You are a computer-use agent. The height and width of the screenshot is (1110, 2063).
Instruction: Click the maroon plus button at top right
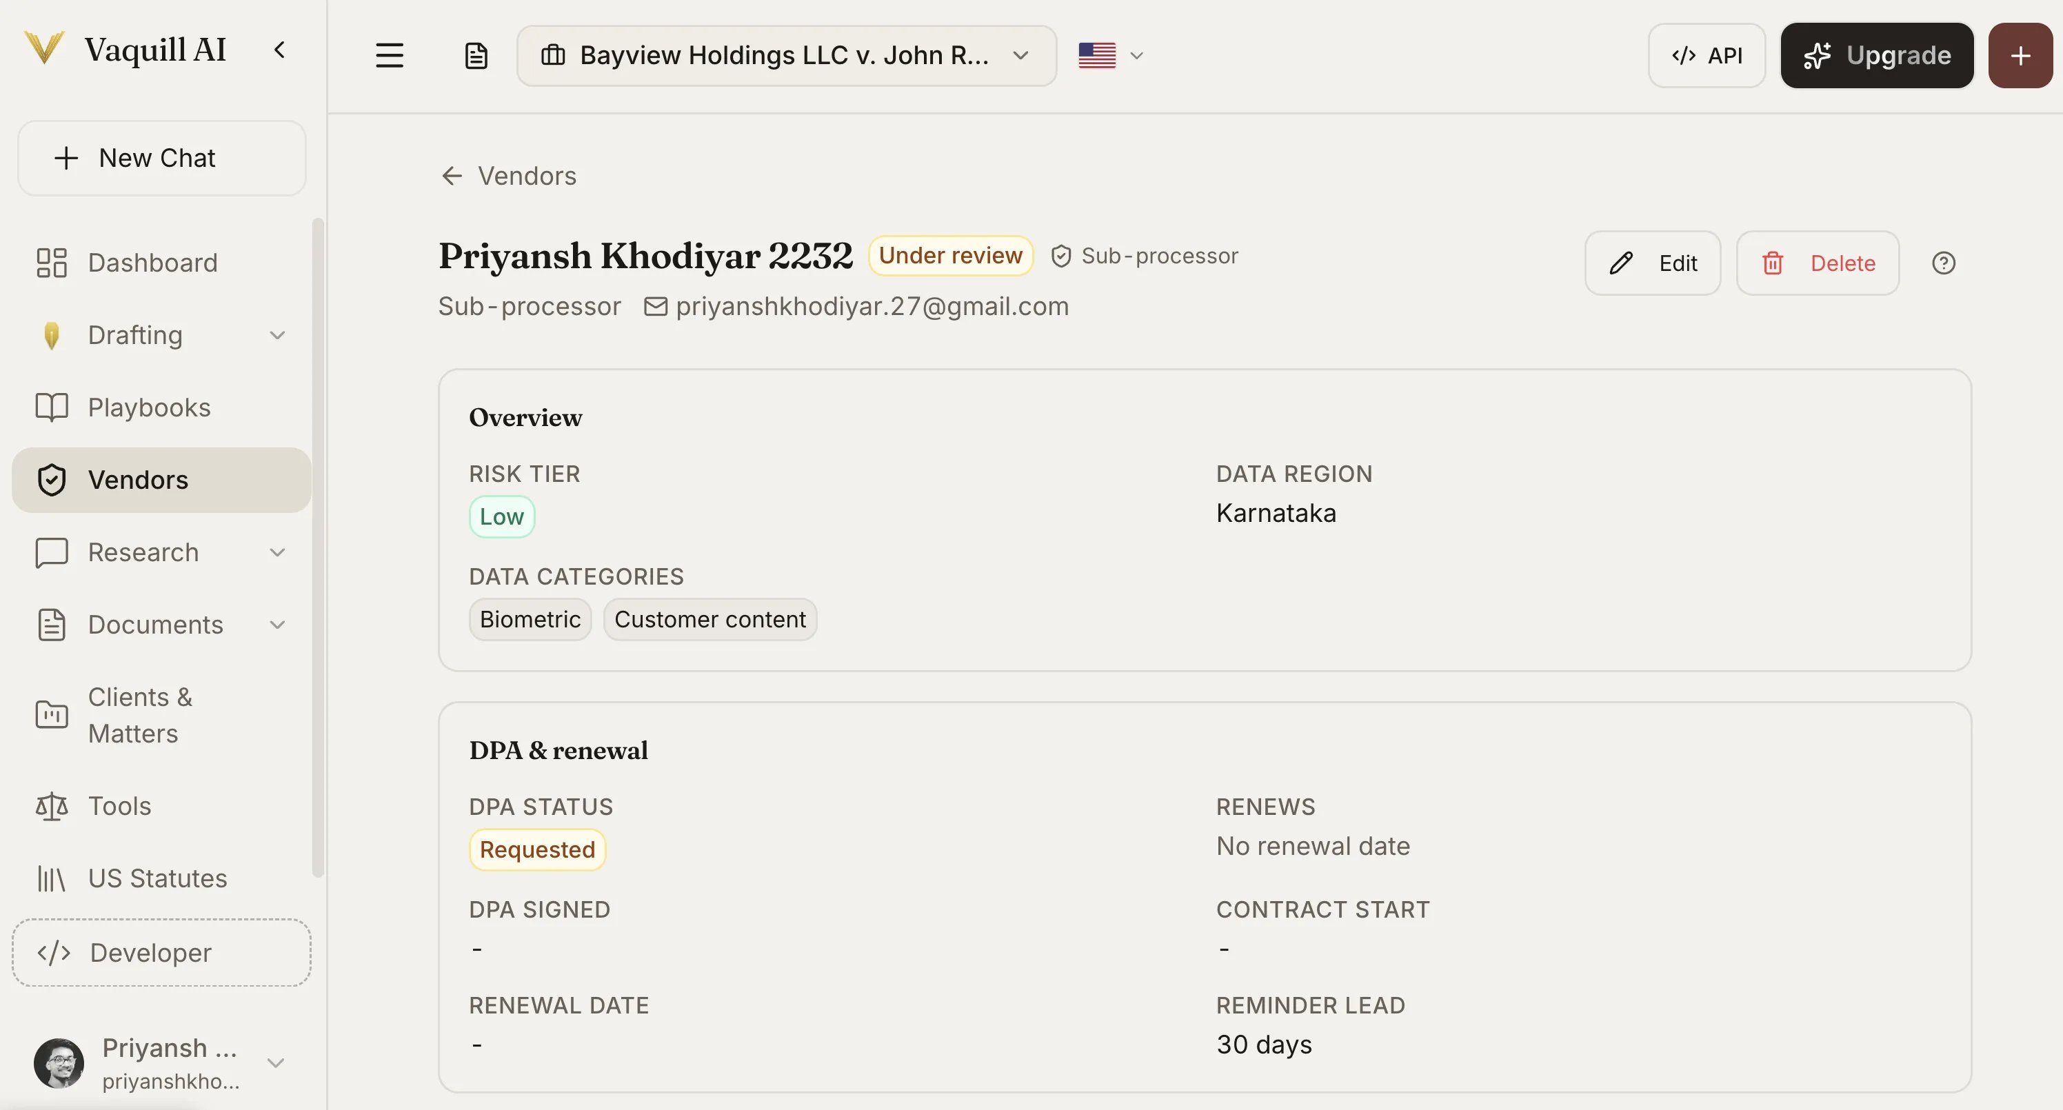2020,55
